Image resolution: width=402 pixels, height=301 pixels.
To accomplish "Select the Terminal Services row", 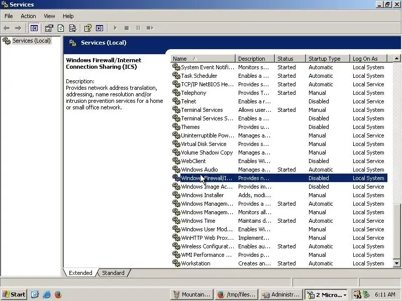I will tap(279, 110).
